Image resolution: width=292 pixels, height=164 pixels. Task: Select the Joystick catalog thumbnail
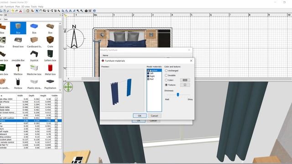[x=34, y=56]
